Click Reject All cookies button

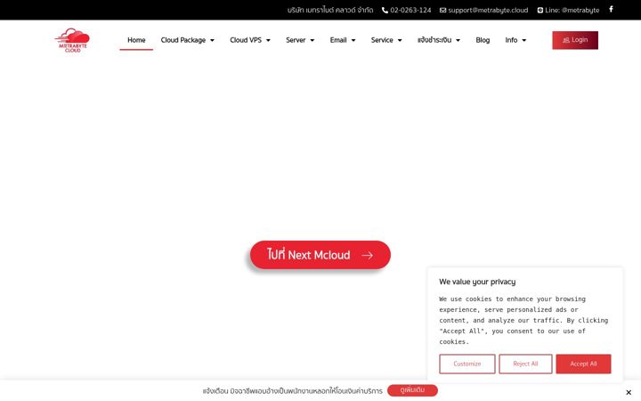[x=525, y=364]
